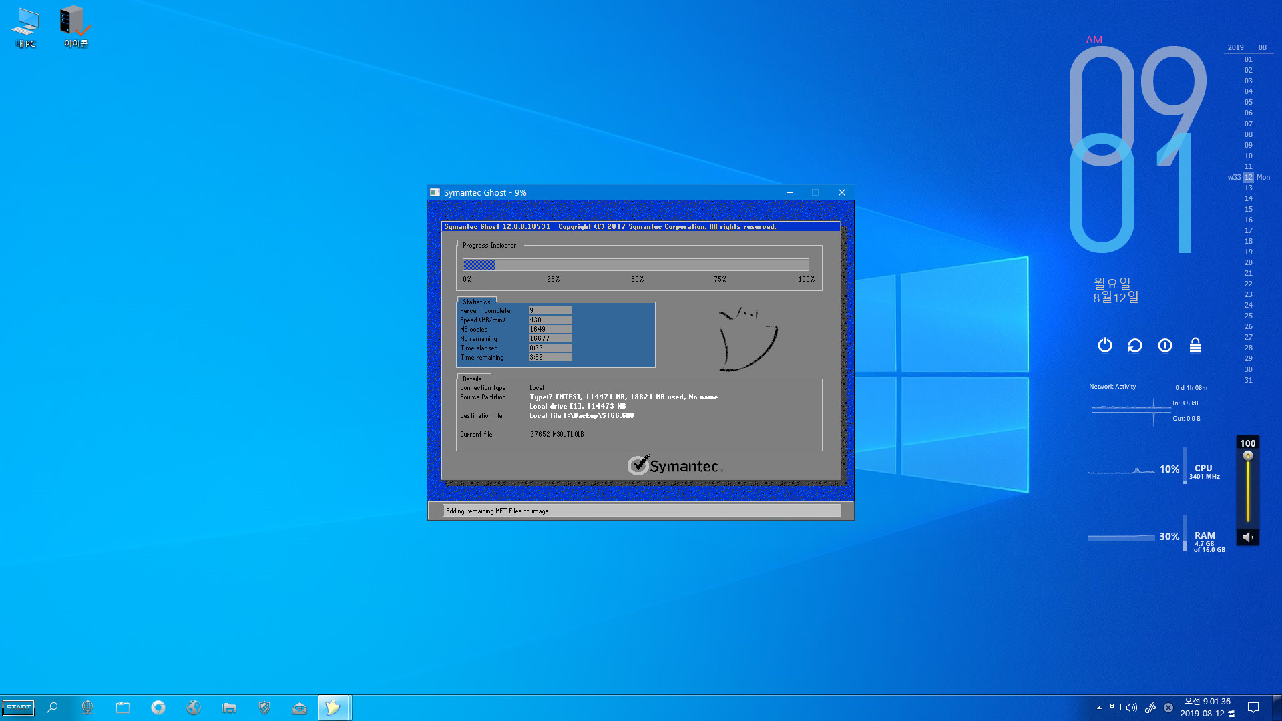Open File Explorer folder icon on taskbar
1282x721 pixels.
[x=229, y=708]
